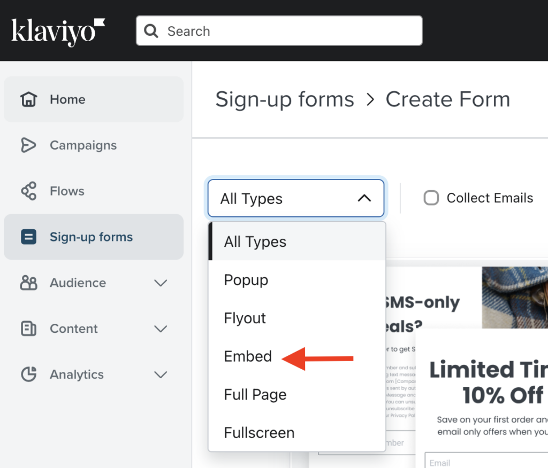This screenshot has height=468, width=548.
Task: Open Sign-up forms in sidebar
Action: (x=94, y=237)
